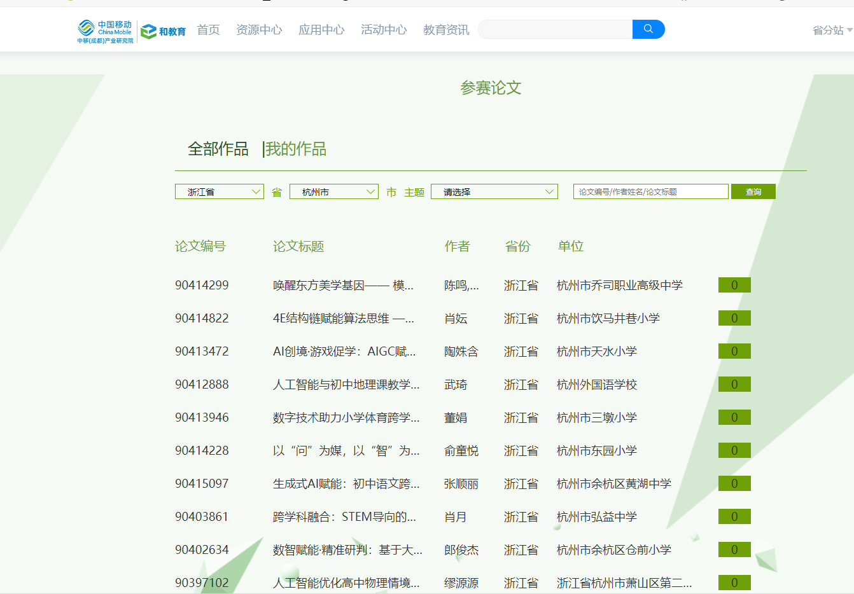Open 教育资讯 navigation item
The height and width of the screenshot is (594, 854).
point(445,30)
